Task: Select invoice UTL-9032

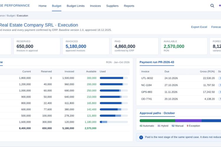Action: pos(147,78)
